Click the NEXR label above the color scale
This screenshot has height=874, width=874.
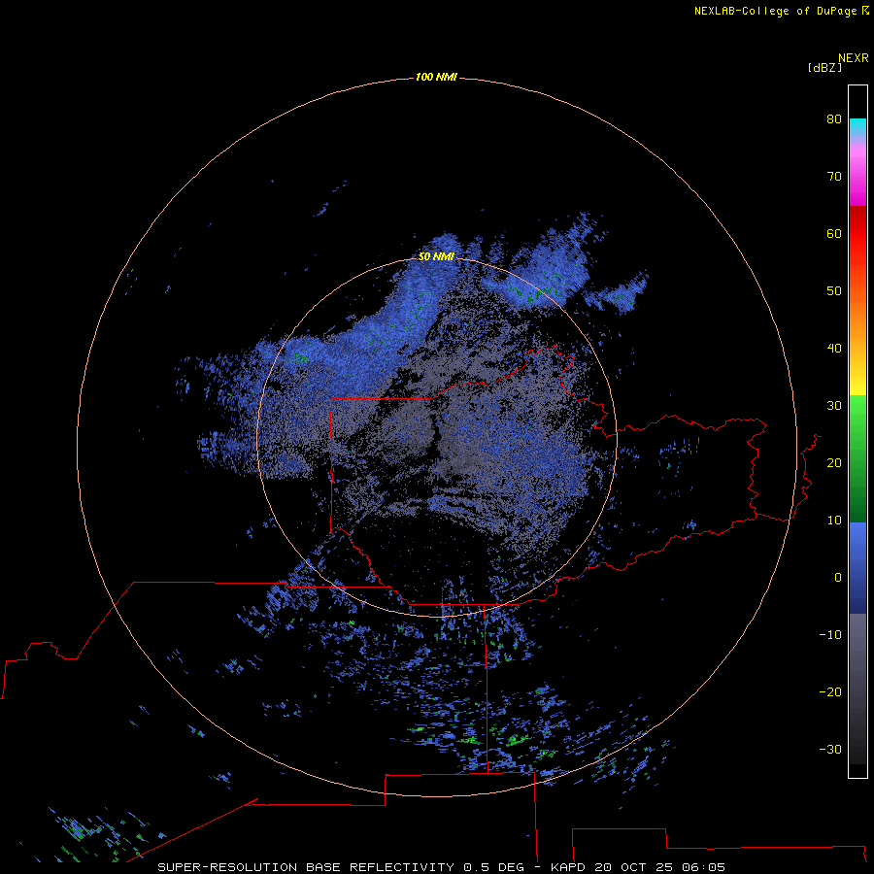pyautogui.click(x=854, y=58)
